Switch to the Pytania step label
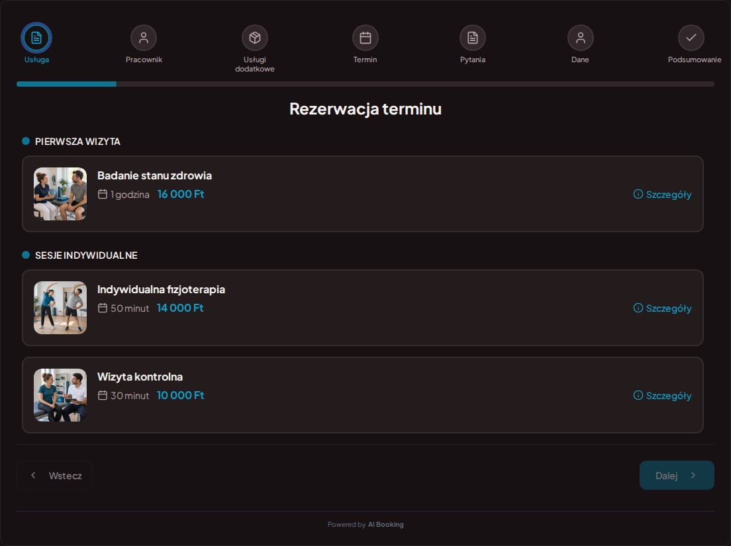 point(473,60)
